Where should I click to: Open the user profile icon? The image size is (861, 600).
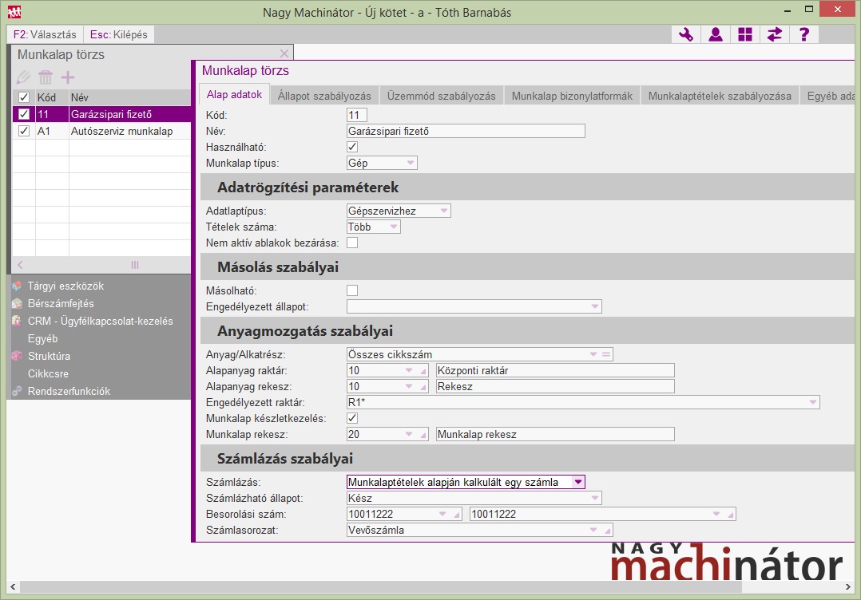[x=716, y=34]
